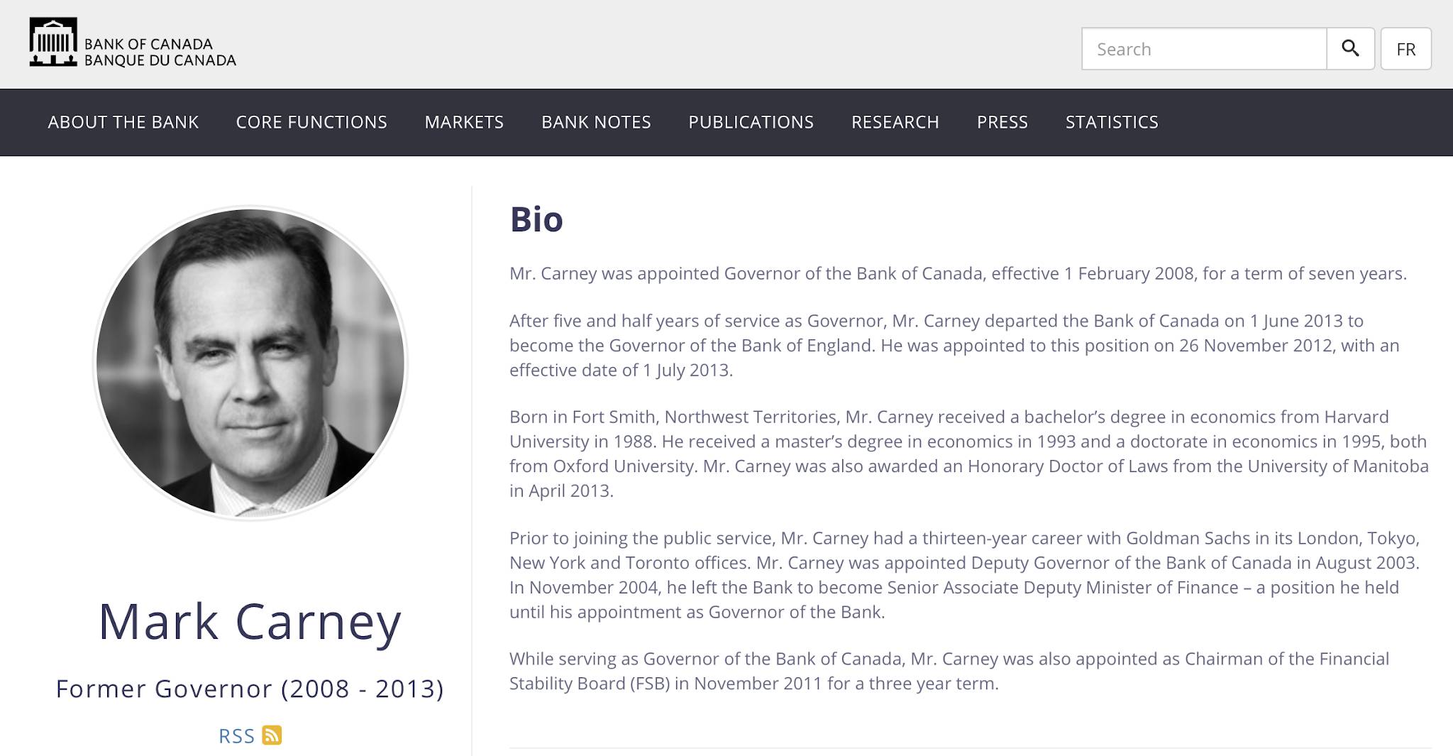
Task: Click the orange RSS feed icon
Action: tap(272, 735)
